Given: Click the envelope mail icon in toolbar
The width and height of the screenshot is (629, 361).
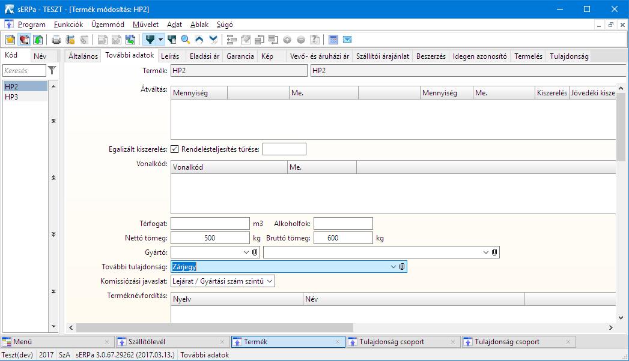Looking at the screenshot, I should [347, 40].
